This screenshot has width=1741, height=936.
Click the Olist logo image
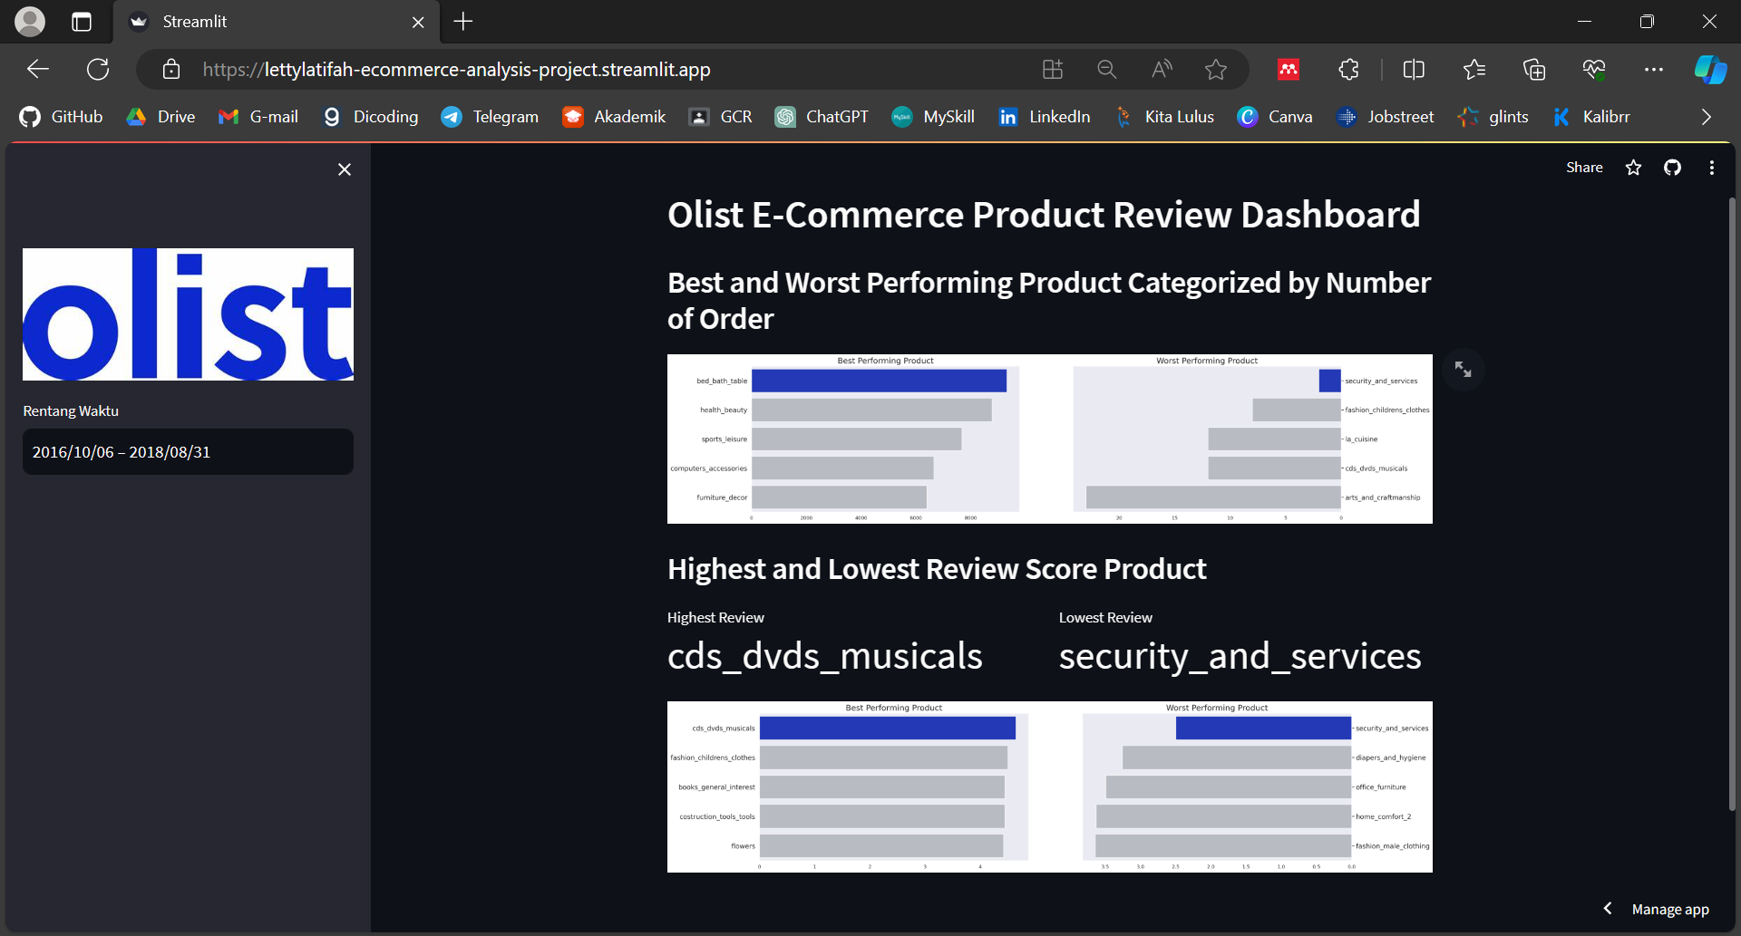pos(188,314)
